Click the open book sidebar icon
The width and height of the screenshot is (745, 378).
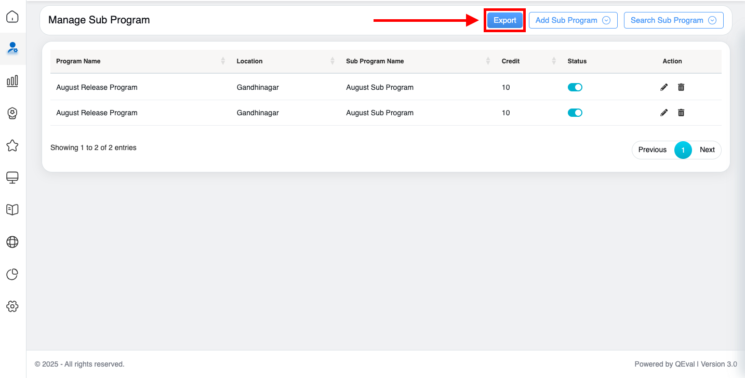(12, 209)
